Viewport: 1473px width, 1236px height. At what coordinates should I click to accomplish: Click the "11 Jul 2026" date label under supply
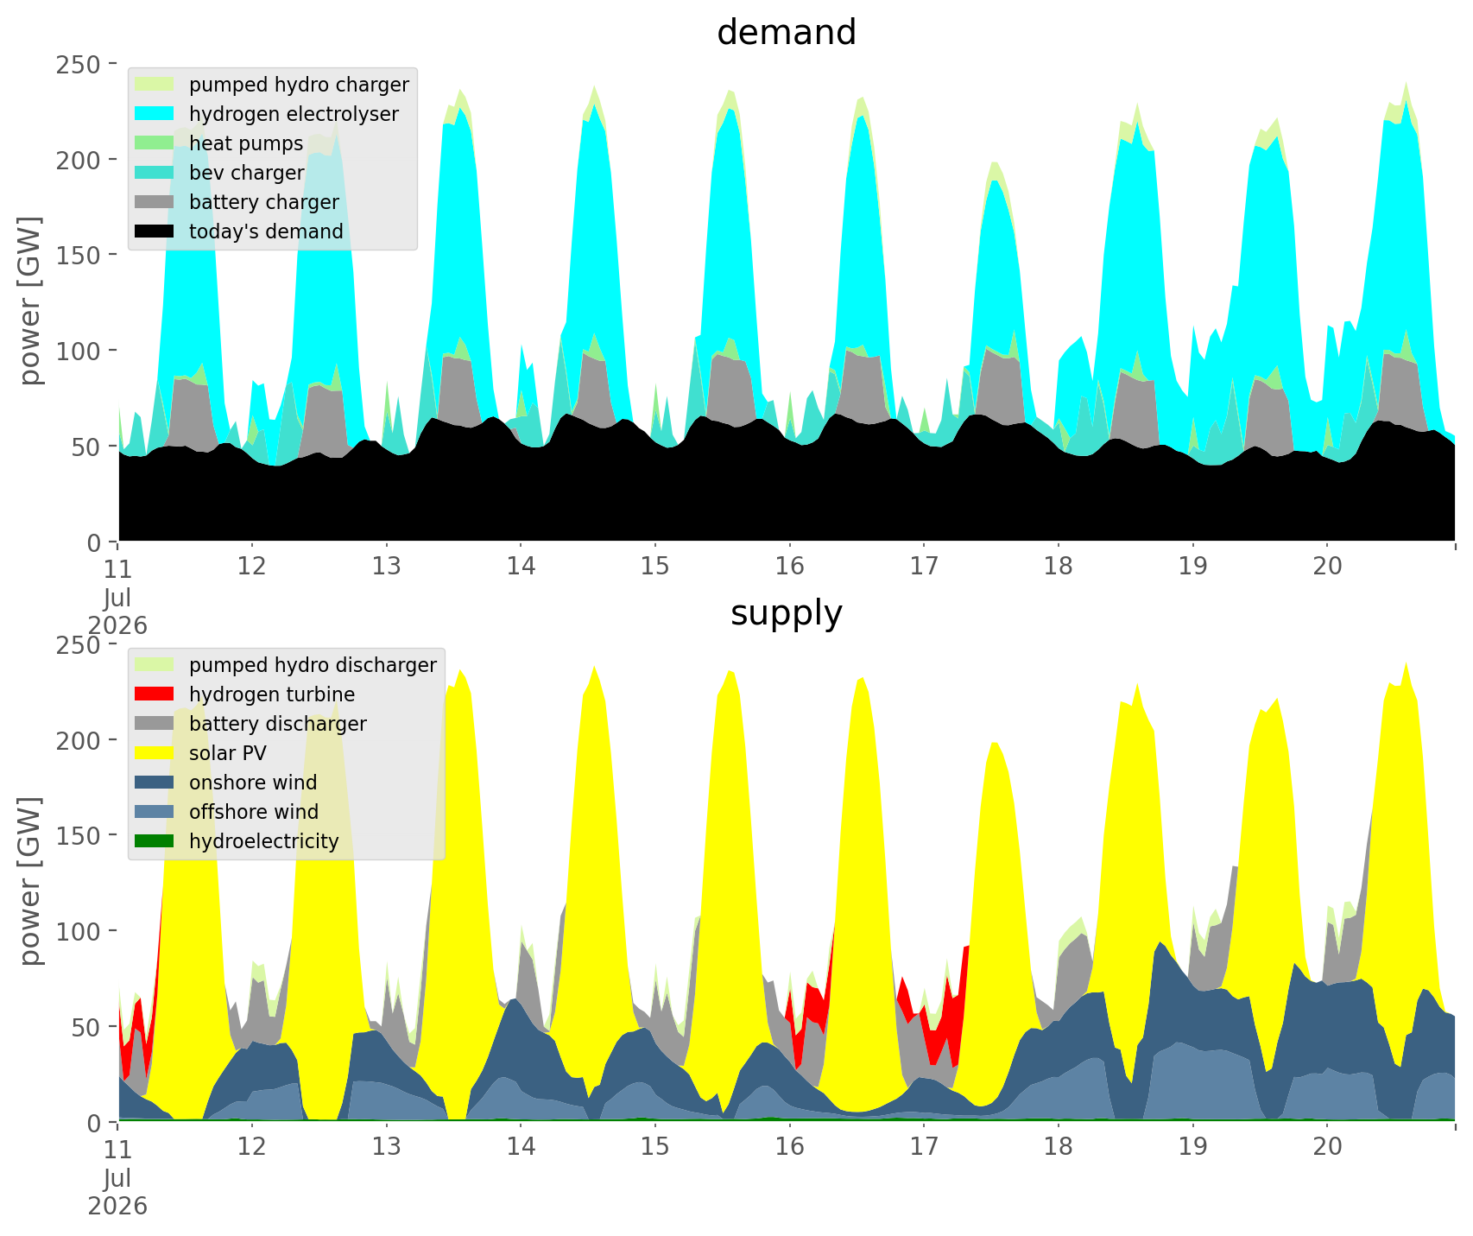117,1177
